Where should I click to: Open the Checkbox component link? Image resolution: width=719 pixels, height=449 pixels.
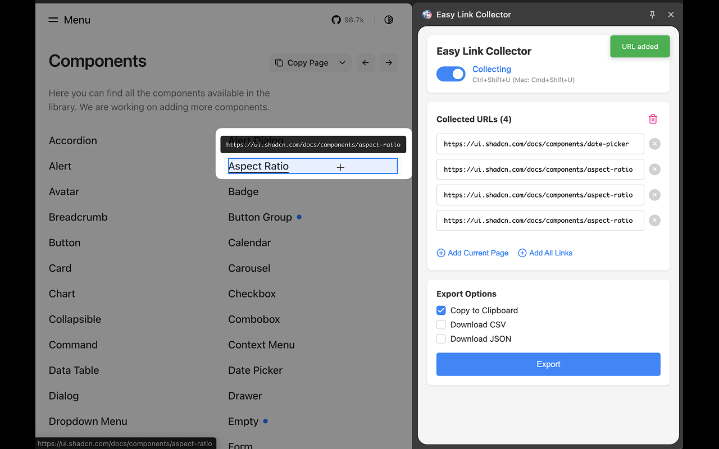coord(252,294)
